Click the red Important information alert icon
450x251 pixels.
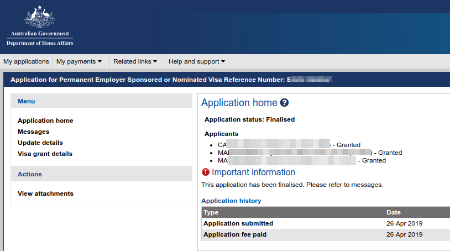pyautogui.click(x=206, y=172)
